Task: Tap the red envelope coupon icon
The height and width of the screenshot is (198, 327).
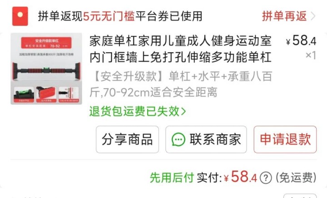Action: click(x=20, y=16)
